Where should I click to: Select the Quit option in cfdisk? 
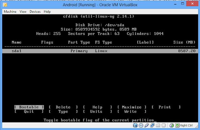(29, 111)
